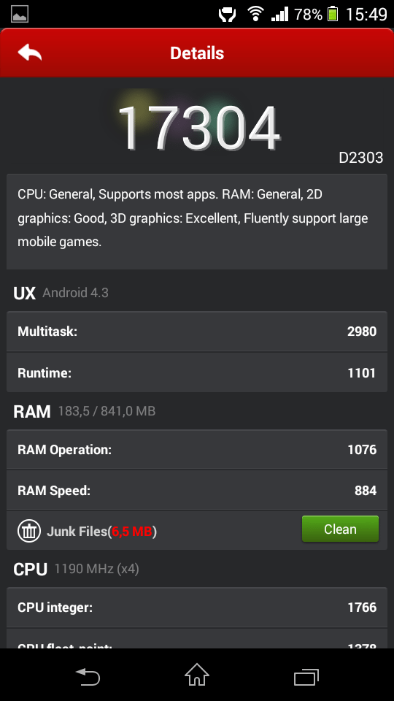This screenshot has width=394, height=701.
Task: Open recent apps with the overview icon
Action: coord(306,676)
